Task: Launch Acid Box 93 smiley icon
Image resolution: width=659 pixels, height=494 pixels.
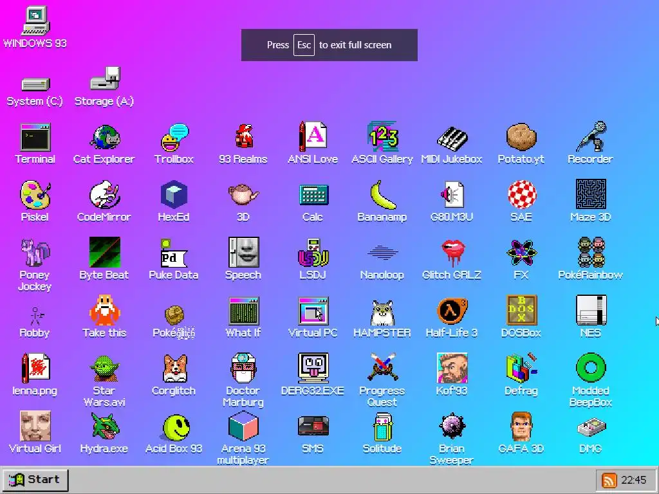Action: point(176,427)
